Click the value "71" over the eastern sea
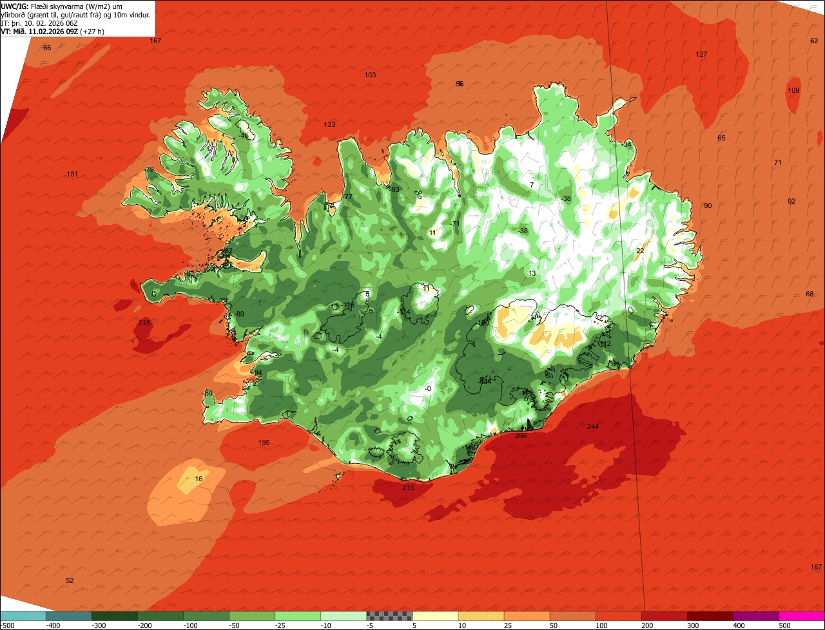 click(x=778, y=162)
